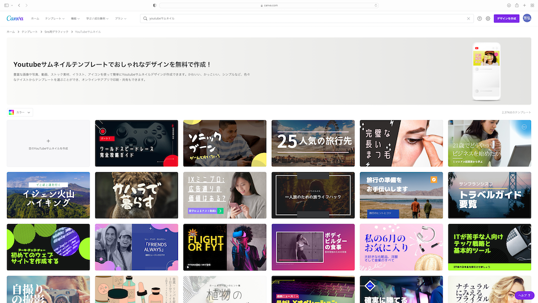538x303 pixels.
Task: Open a new tab with plus icon
Action: [524, 5]
